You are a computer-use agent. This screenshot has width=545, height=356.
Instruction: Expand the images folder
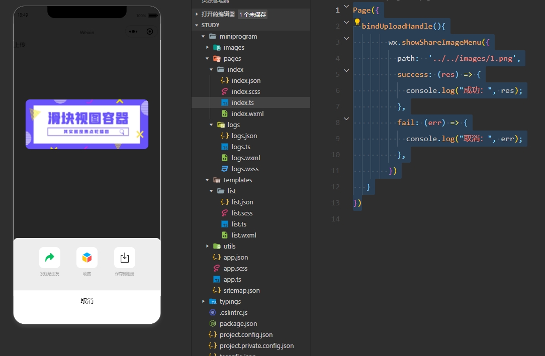(x=208, y=47)
